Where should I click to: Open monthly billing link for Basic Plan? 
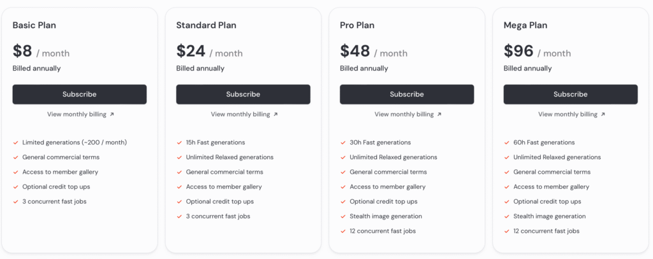tap(80, 115)
